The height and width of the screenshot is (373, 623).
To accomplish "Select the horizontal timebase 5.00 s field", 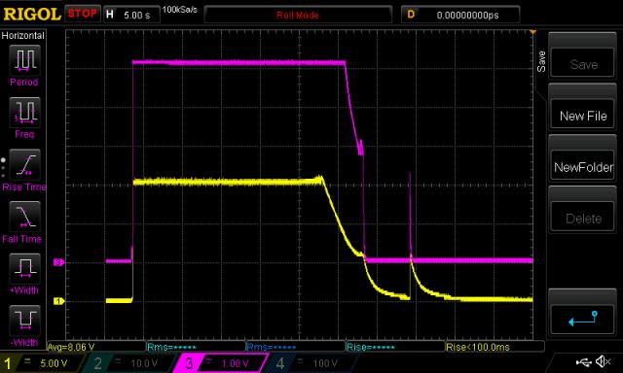I will 132,15.
